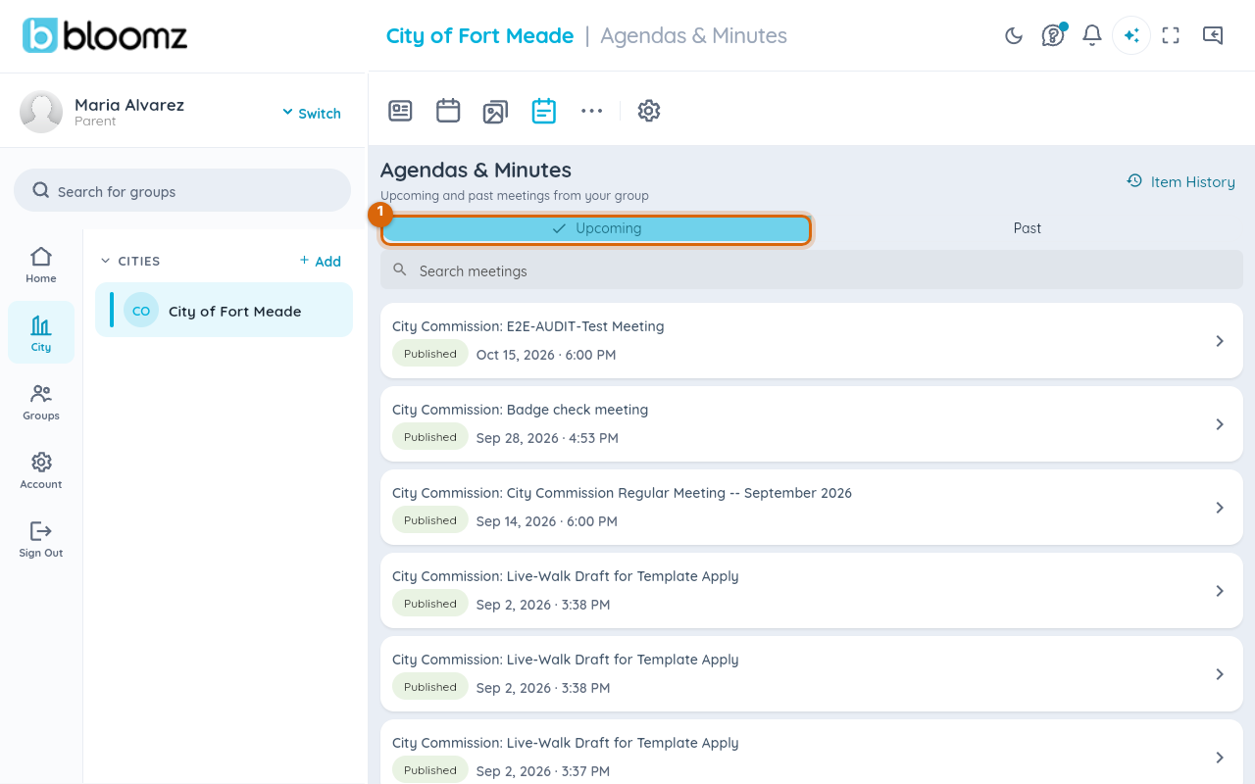Open Account settings in sidebar

pos(41,470)
